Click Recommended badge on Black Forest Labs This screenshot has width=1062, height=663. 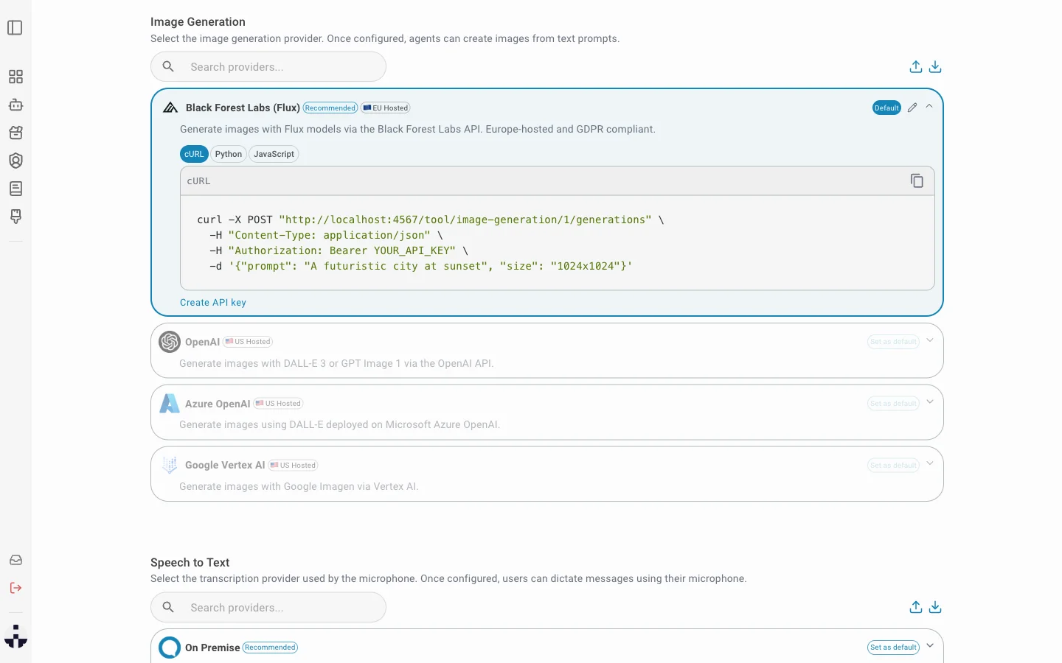tap(330, 108)
